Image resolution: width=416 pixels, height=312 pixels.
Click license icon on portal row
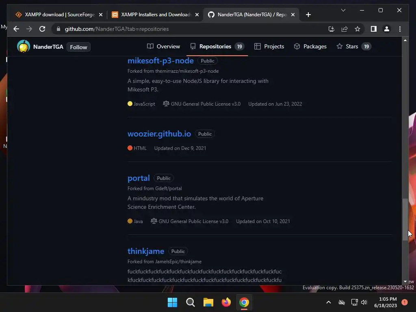[x=154, y=221]
